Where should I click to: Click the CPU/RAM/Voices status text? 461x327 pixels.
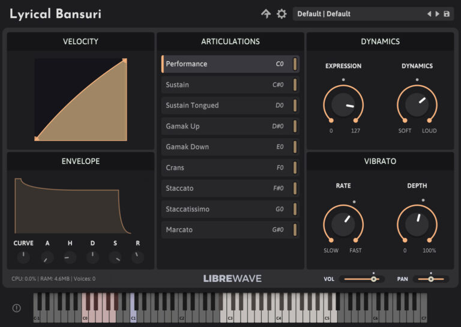(x=53, y=278)
